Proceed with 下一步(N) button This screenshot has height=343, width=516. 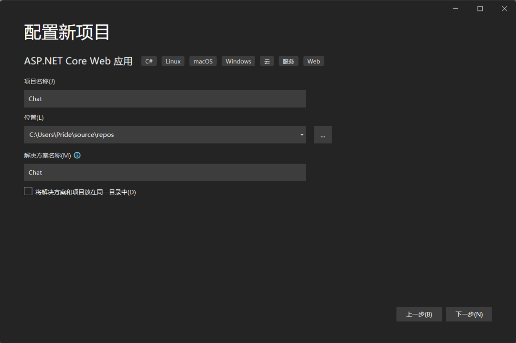[469, 314]
